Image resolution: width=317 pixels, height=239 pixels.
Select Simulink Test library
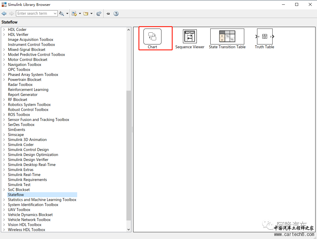pyautogui.click(x=19, y=185)
